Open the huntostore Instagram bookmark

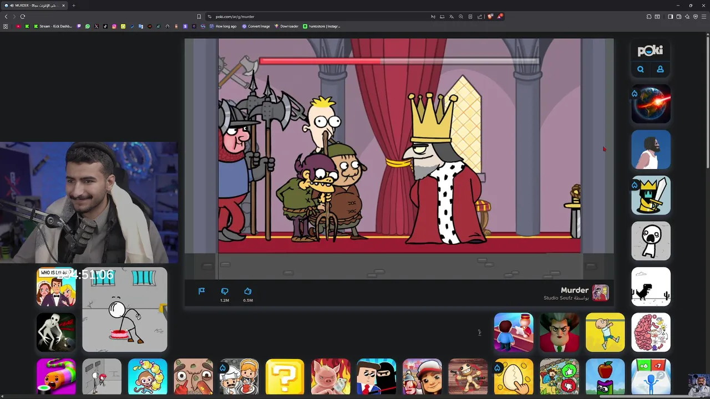coord(322,26)
